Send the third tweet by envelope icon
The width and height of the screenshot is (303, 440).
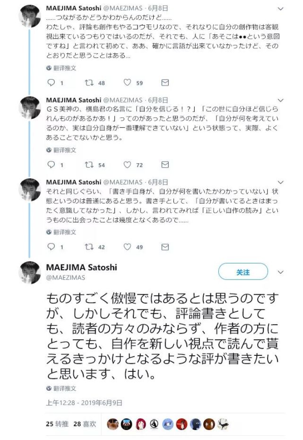pyautogui.click(x=165, y=246)
